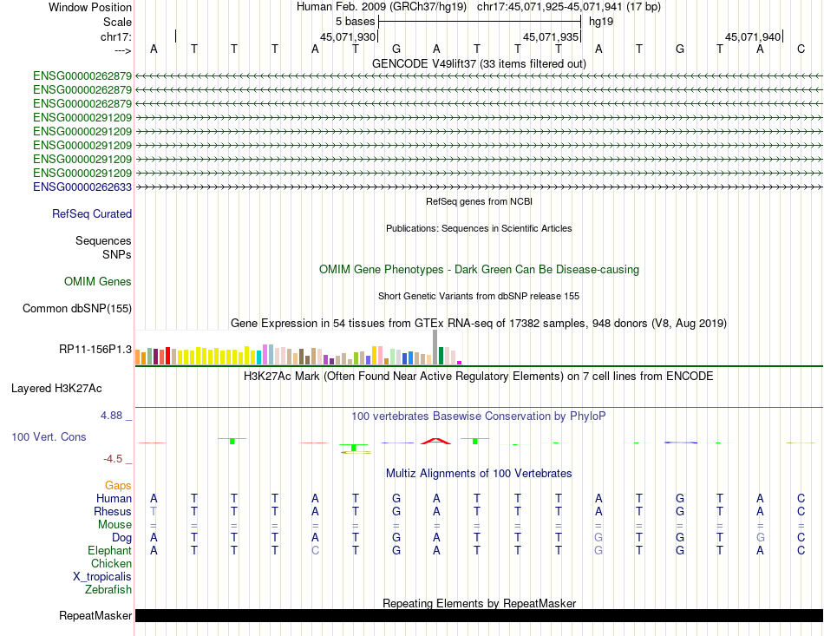
Task: Click the RefSeq Curated track label
Action: (92, 214)
